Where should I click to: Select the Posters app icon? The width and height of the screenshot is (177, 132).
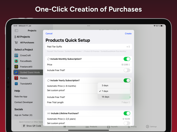tap(16, 78)
